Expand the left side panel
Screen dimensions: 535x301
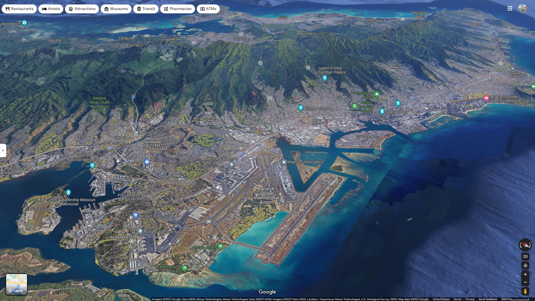pos(3,151)
